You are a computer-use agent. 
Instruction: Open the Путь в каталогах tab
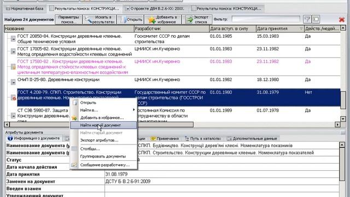[x=203, y=138]
